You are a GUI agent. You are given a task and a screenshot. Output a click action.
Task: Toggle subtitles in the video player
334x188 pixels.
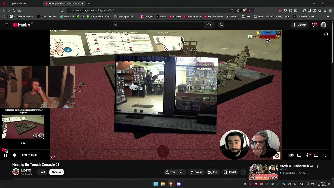tap(299, 155)
